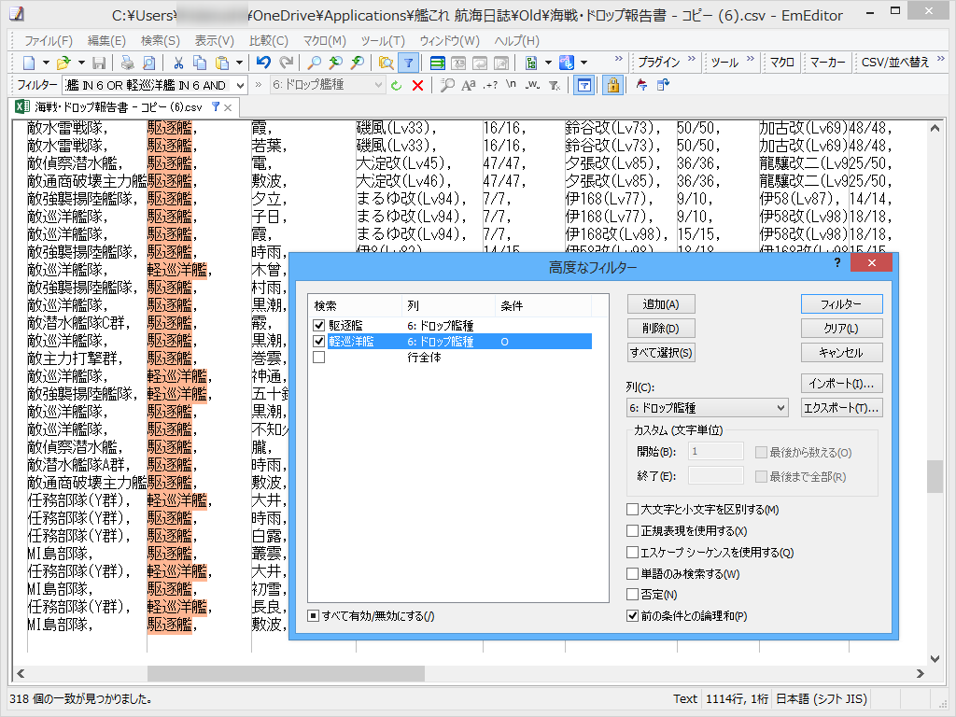The height and width of the screenshot is (717, 956).
Task: Open the Open-file dropdown arrow
Action: 81,63
